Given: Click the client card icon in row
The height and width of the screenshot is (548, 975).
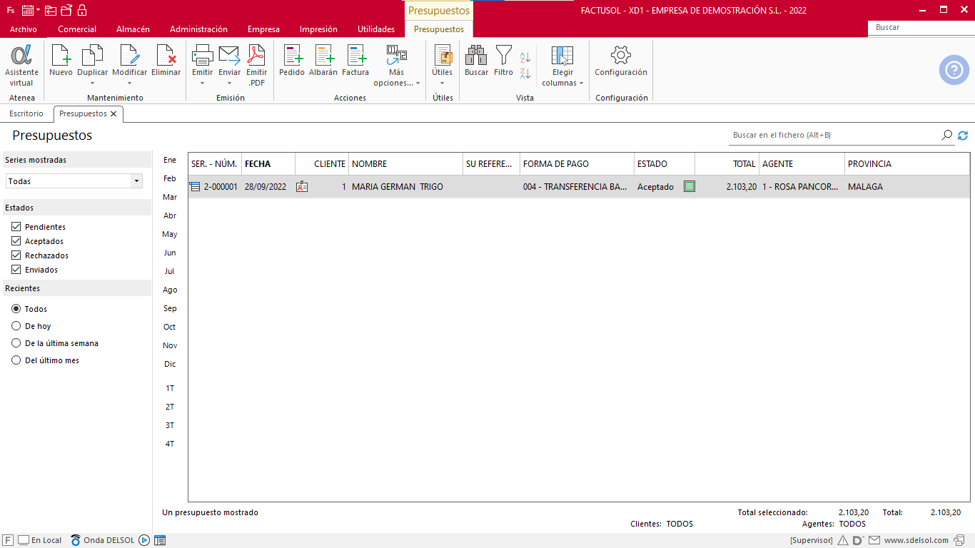Looking at the screenshot, I should click(x=302, y=187).
